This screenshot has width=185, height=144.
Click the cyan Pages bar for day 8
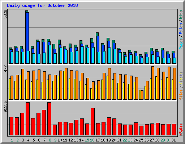50,54
